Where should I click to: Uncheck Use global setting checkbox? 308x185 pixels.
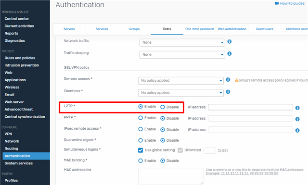(141, 150)
